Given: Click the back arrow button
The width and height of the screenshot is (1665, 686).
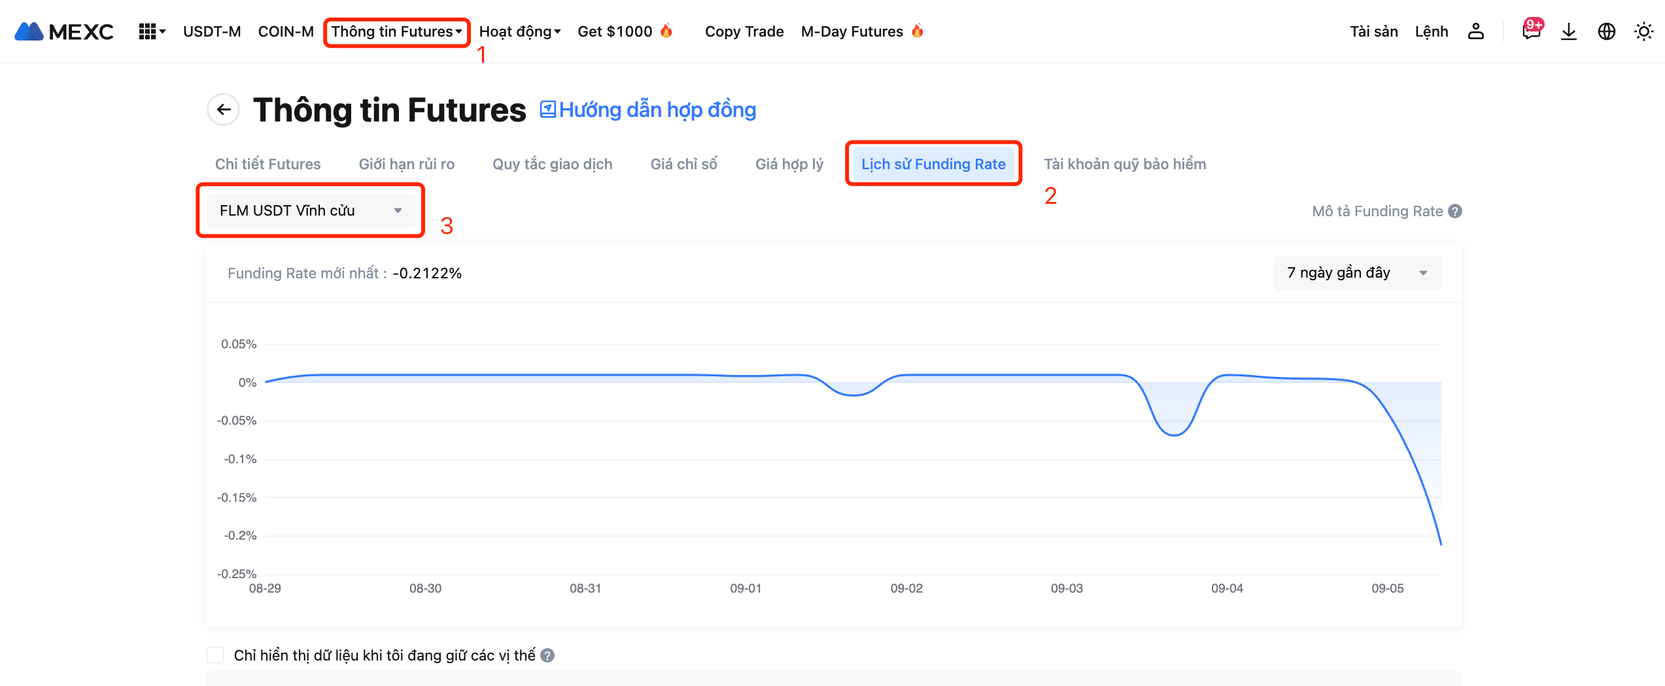Looking at the screenshot, I should pos(224,110).
